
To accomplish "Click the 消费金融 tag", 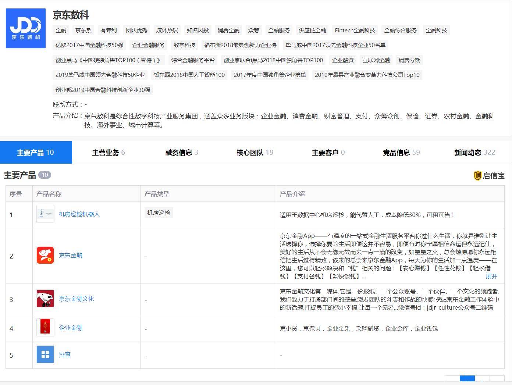I will 228,30.
